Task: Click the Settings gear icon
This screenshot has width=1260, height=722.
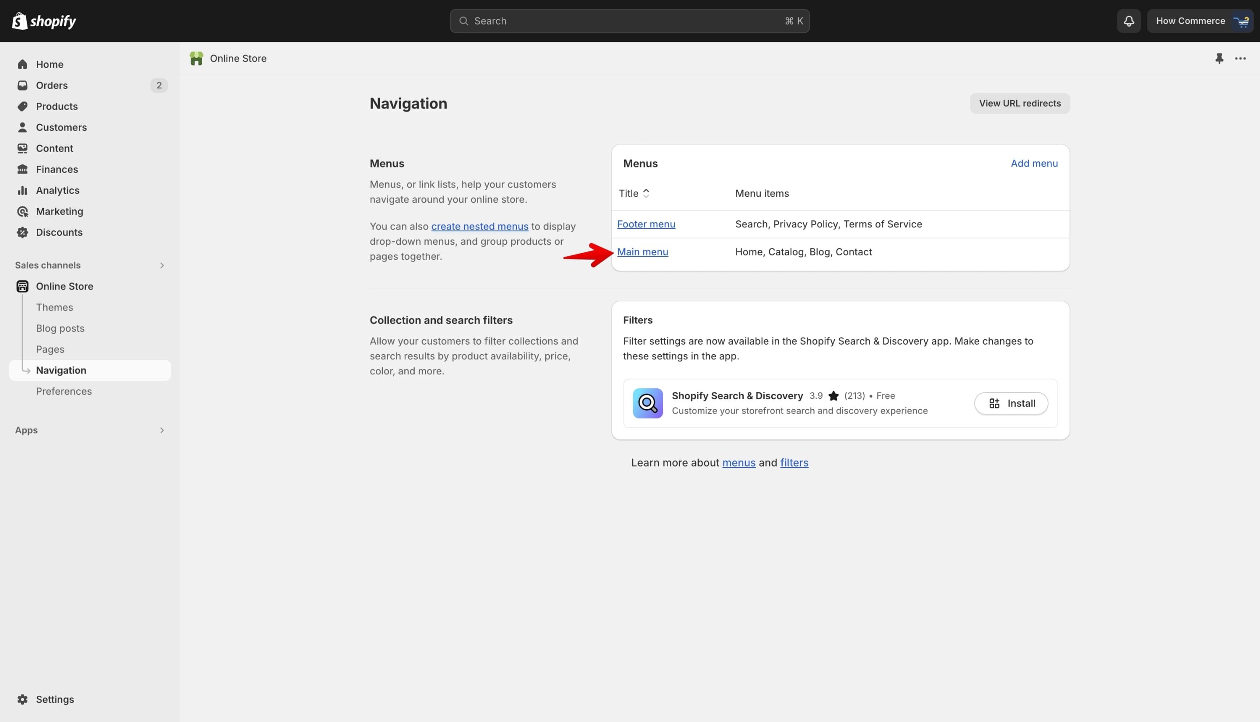Action: pyautogui.click(x=22, y=699)
